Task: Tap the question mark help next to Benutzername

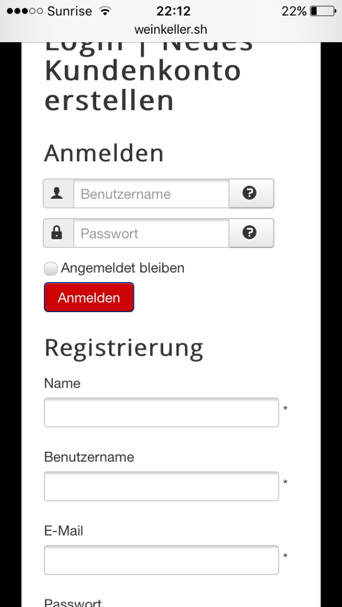Action: (x=250, y=193)
